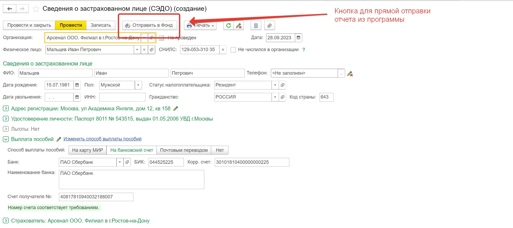Open the Физическое лицо record card
The width and height of the screenshot is (513, 228).
[151, 50]
